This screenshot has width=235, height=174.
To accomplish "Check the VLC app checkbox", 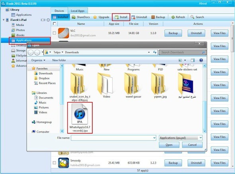I will [x=55, y=33].
